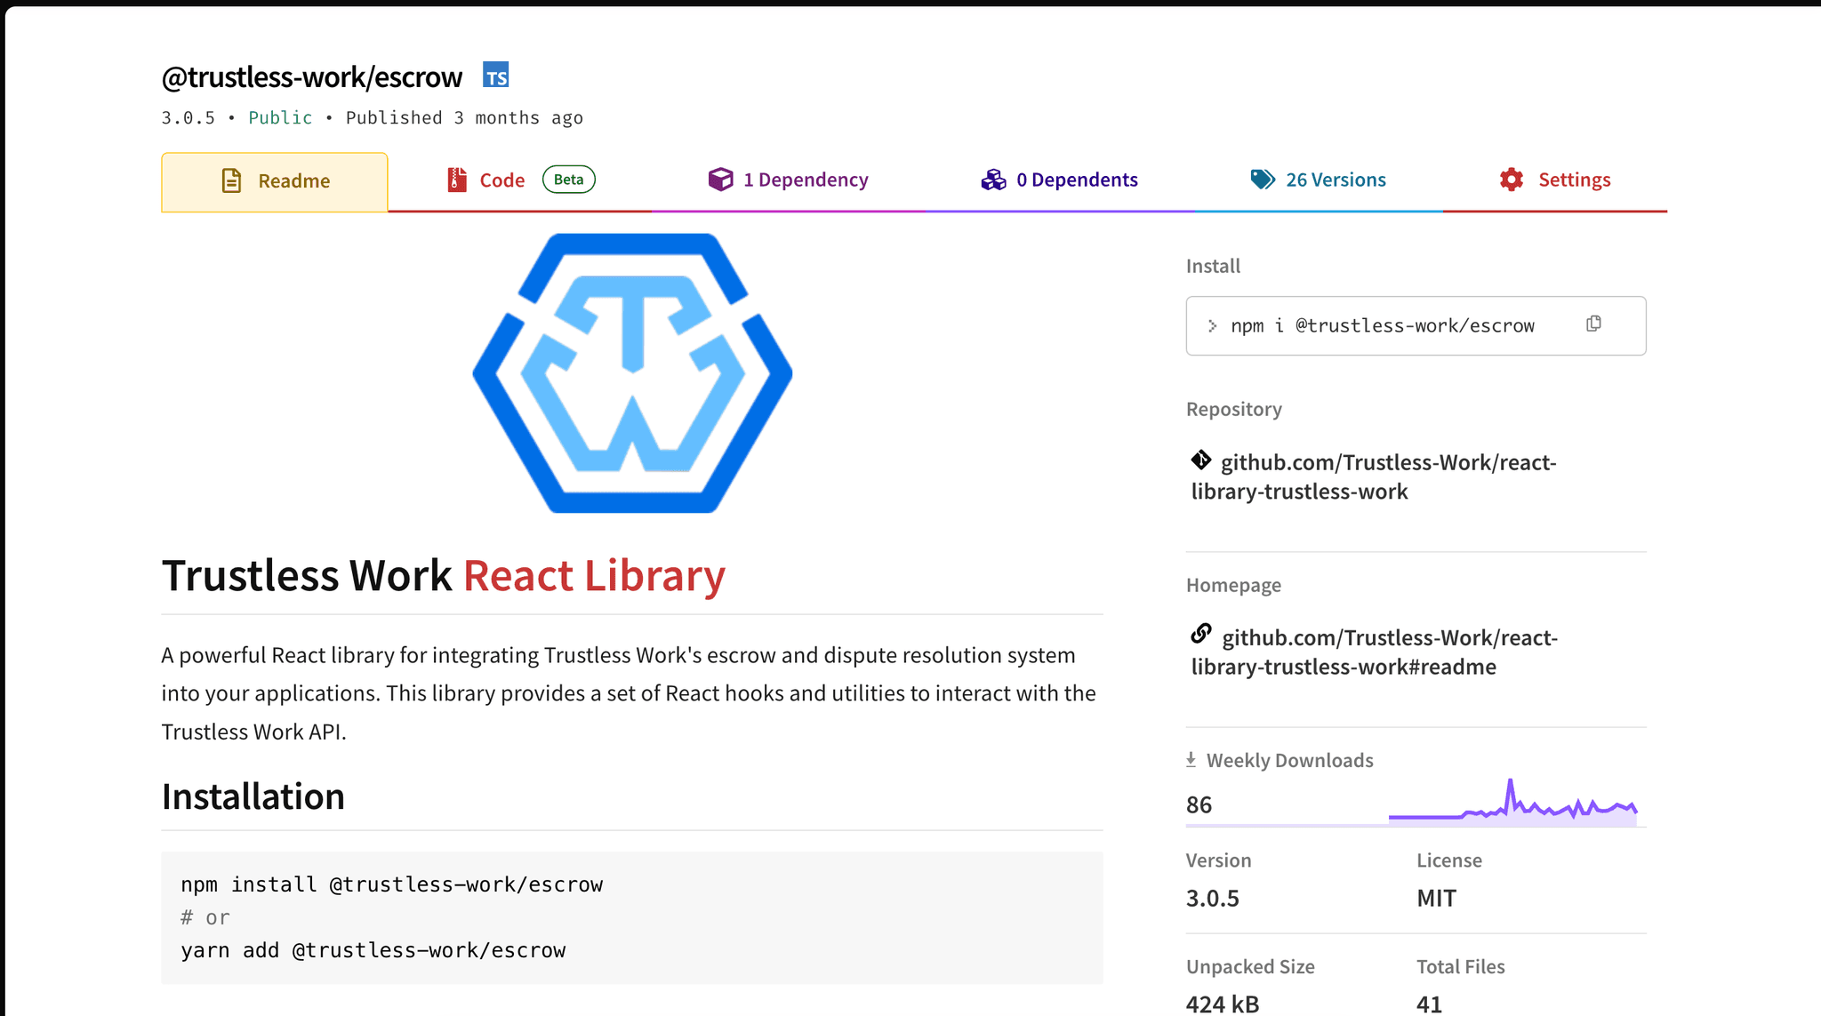Click the Dependency box icon

[720, 180]
